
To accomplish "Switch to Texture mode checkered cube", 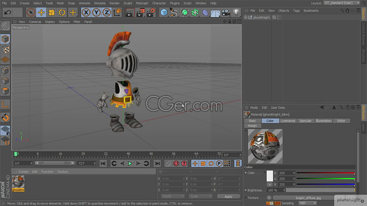I will tap(5, 49).
